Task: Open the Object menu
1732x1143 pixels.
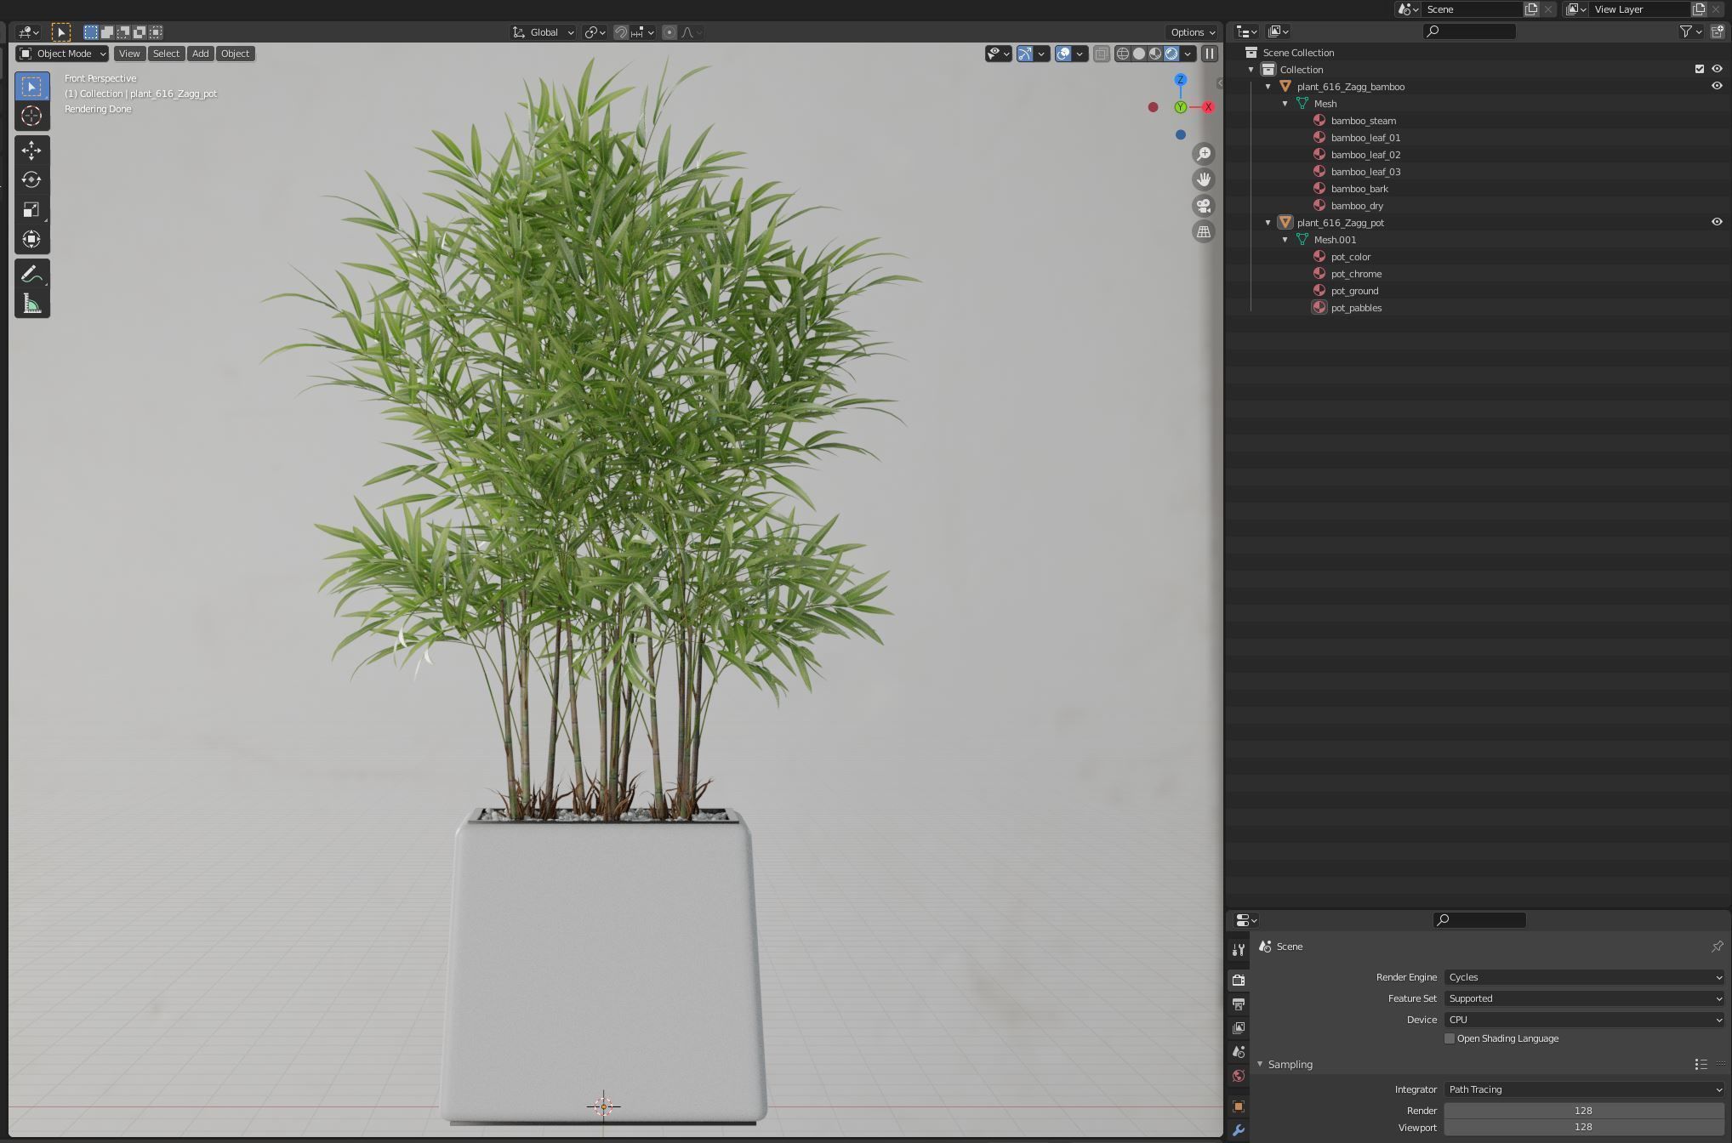Action: point(235,54)
